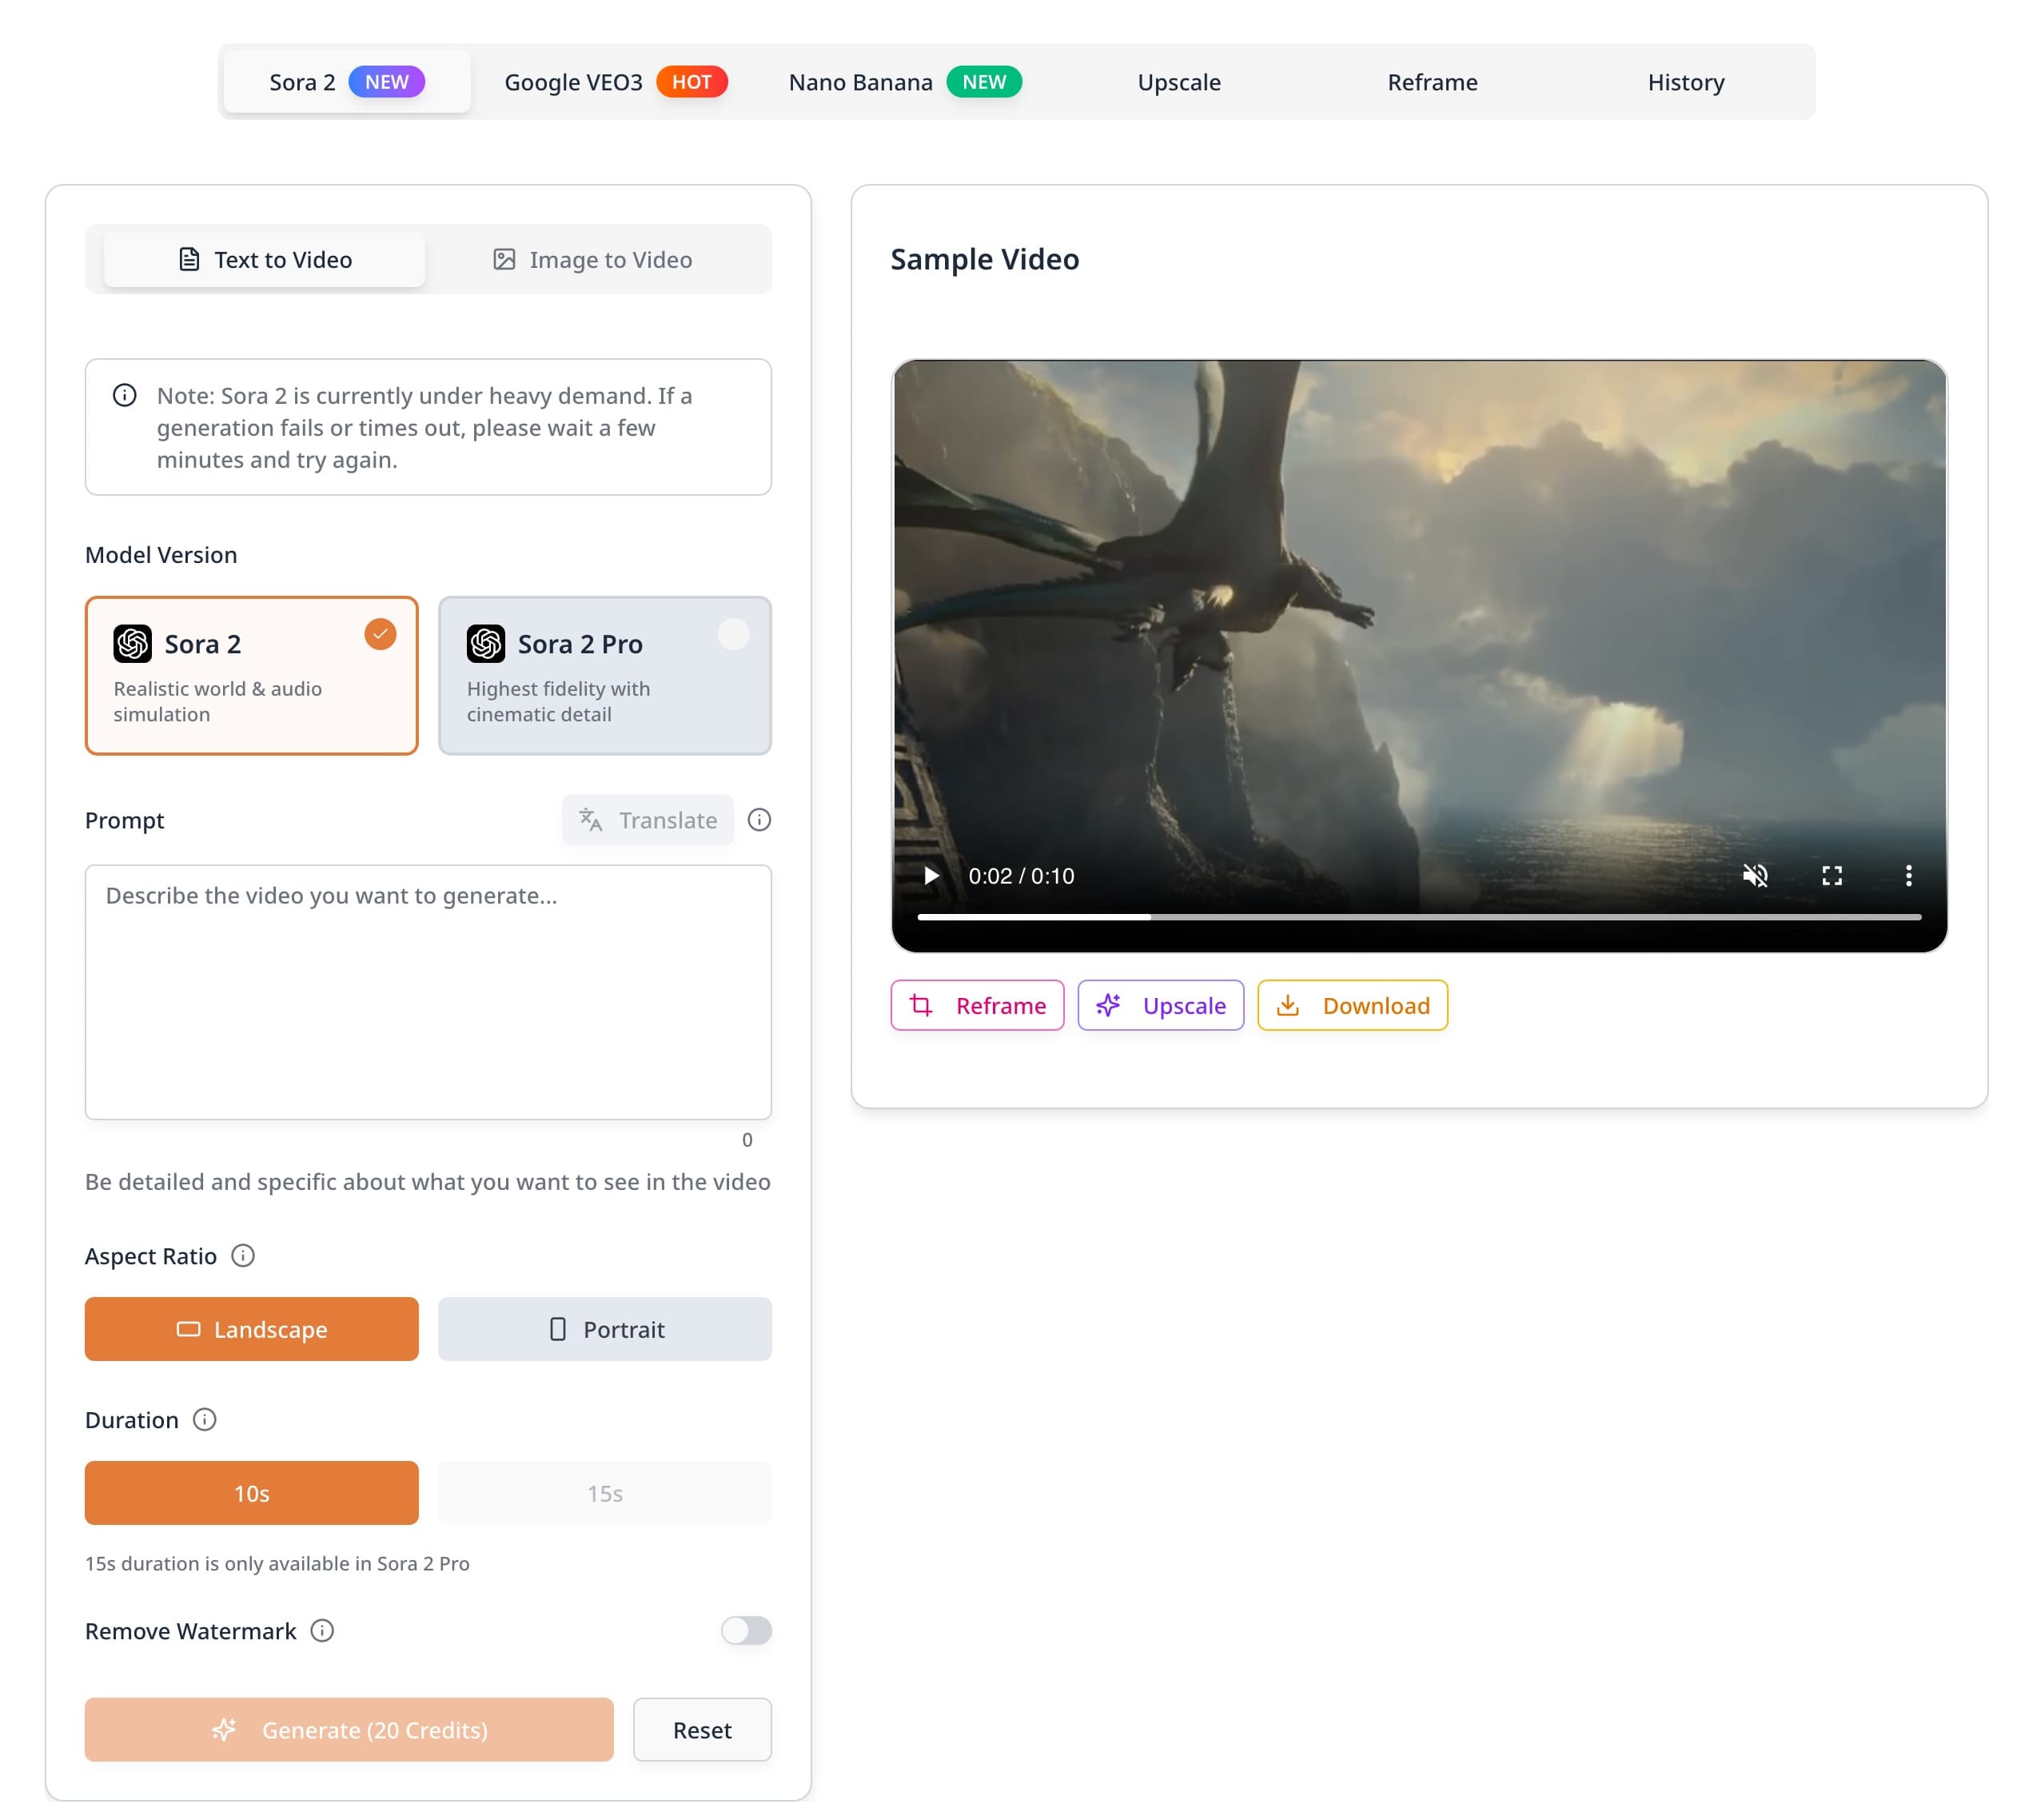The width and height of the screenshot is (2037, 1820).
Task: Select the Sora 2 Pro model
Action: coord(604,676)
